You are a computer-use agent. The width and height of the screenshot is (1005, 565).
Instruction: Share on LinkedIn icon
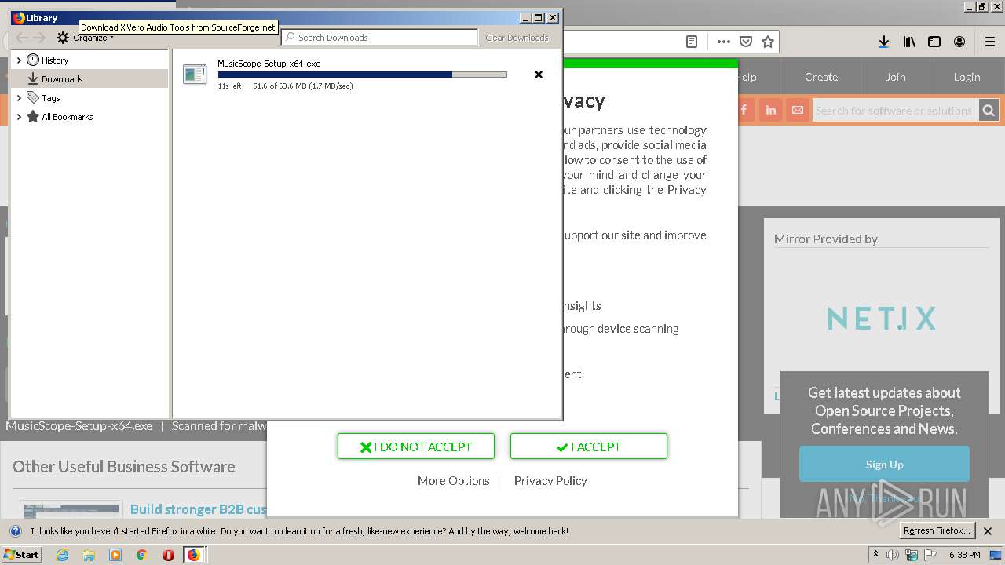[x=771, y=110]
